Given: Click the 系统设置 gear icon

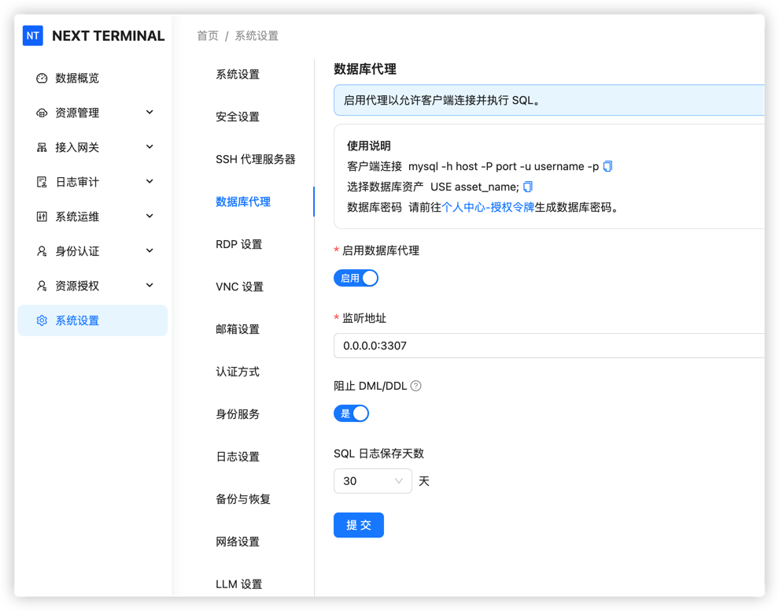Looking at the screenshot, I should (x=42, y=320).
